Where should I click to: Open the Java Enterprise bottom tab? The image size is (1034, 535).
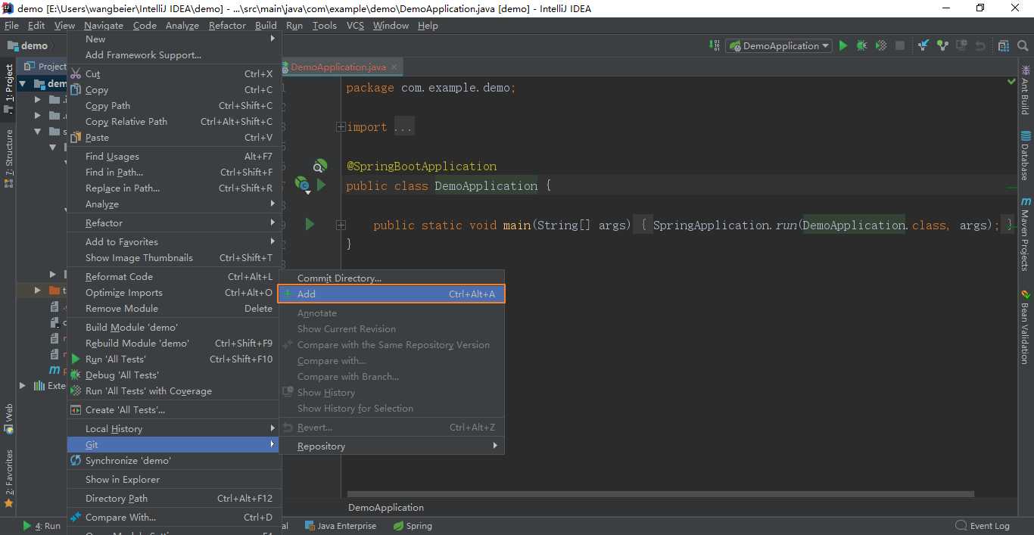[x=340, y=526]
